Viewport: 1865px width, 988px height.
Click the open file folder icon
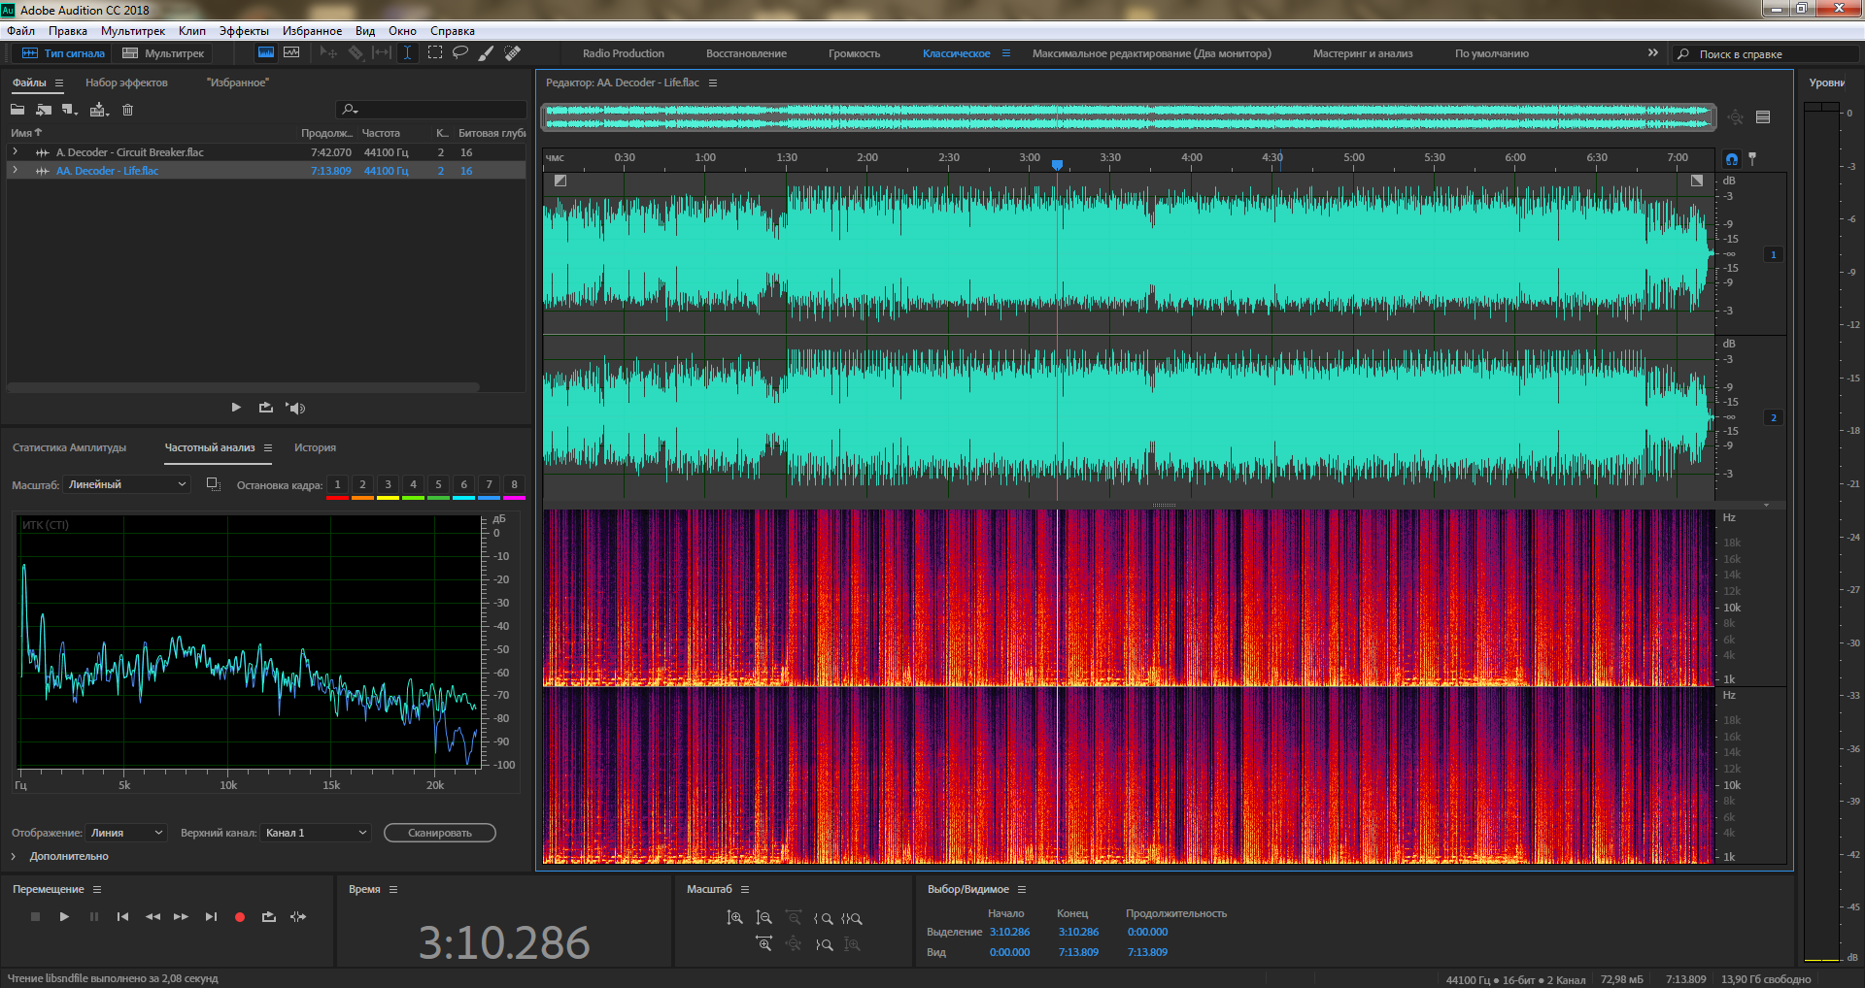[17, 110]
